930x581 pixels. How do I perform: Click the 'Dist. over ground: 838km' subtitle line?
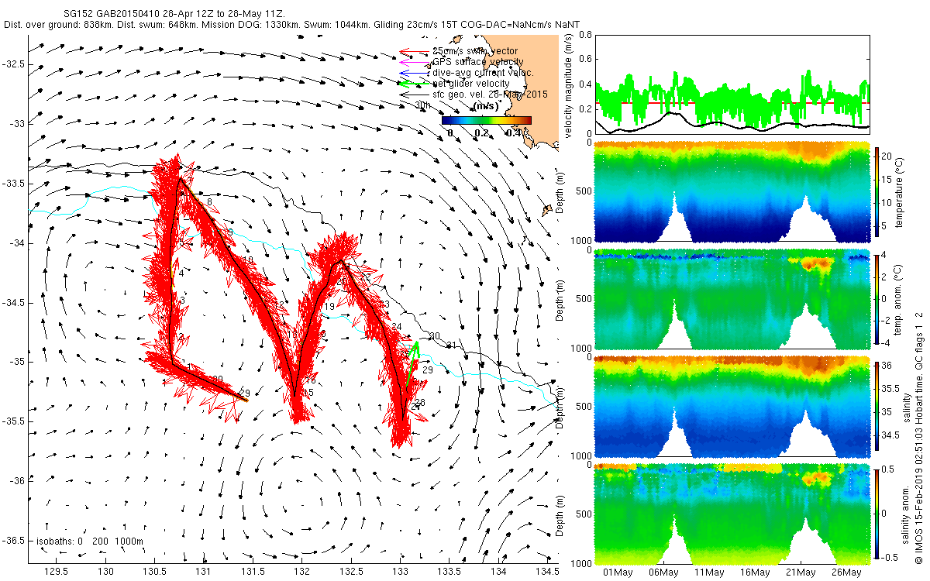point(292,25)
